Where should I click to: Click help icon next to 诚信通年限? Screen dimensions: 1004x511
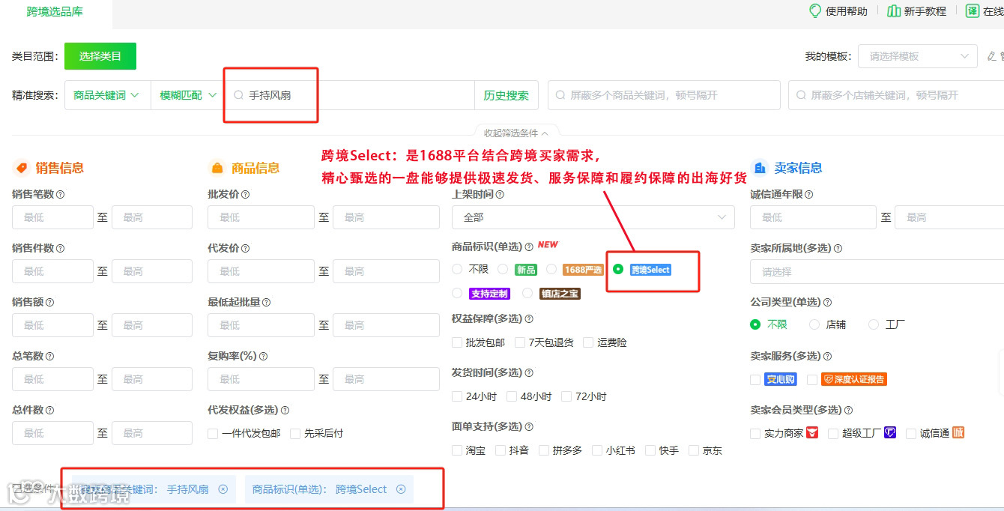(808, 195)
